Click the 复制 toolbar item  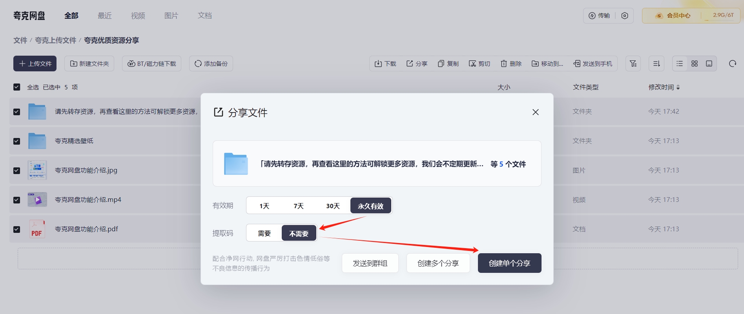(448, 64)
